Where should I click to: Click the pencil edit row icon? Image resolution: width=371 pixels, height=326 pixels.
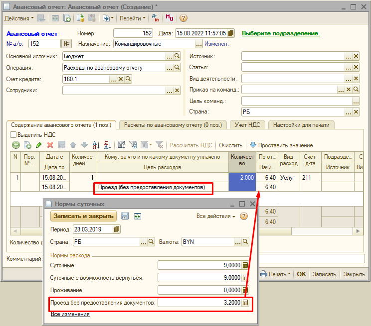click(38, 145)
